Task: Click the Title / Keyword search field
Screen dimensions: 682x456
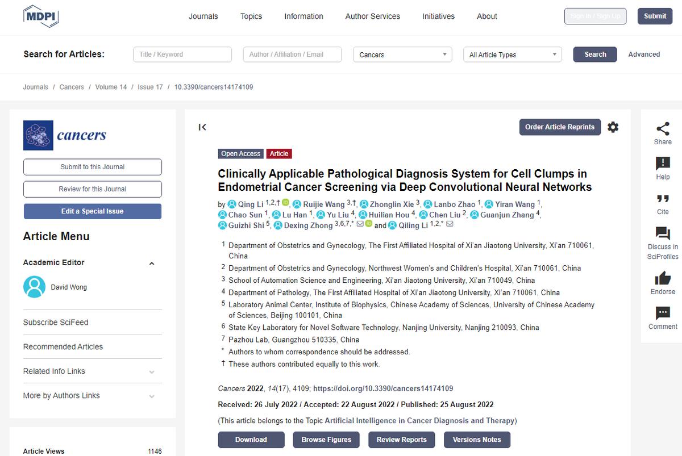Action: [182, 55]
